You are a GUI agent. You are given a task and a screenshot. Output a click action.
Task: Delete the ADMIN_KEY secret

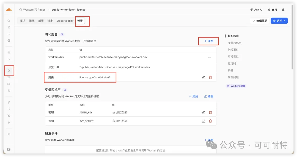[x=210, y=112]
